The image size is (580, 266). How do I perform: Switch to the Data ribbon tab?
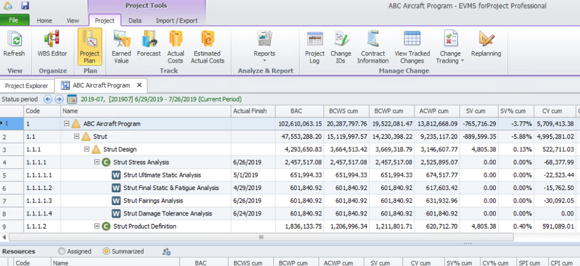(x=135, y=21)
